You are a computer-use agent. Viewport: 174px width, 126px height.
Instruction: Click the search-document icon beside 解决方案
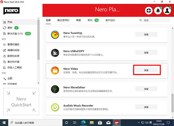pos(5,34)
